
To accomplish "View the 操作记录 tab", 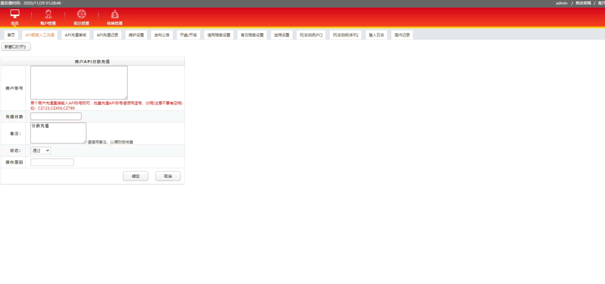I will coord(402,35).
